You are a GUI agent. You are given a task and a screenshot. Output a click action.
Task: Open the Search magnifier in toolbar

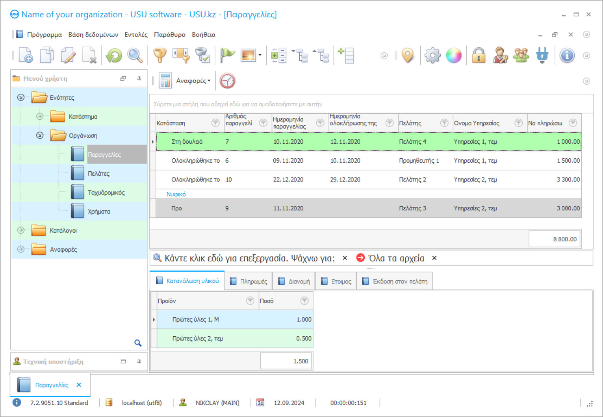tap(135, 56)
